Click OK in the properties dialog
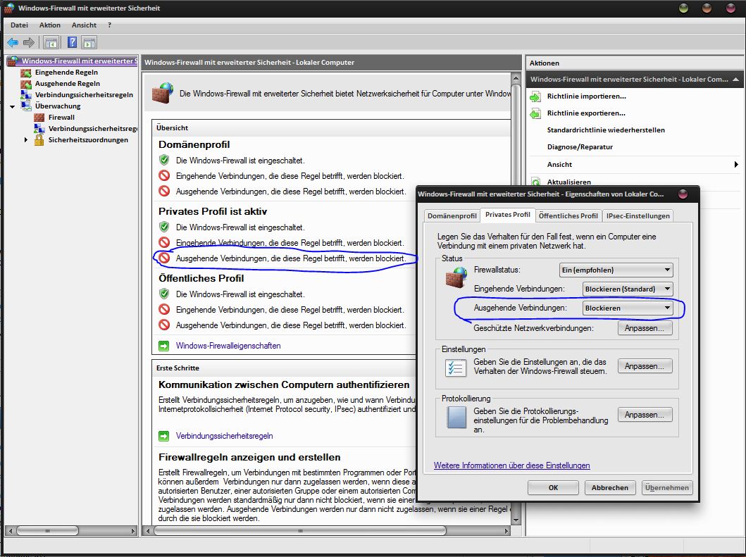 (553, 487)
